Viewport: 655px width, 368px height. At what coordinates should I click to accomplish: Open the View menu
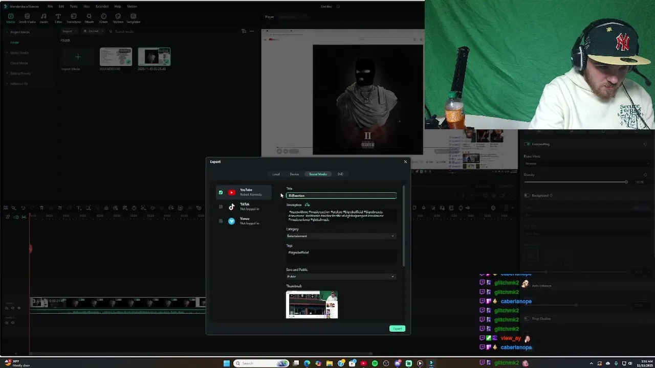[x=86, y=6]
